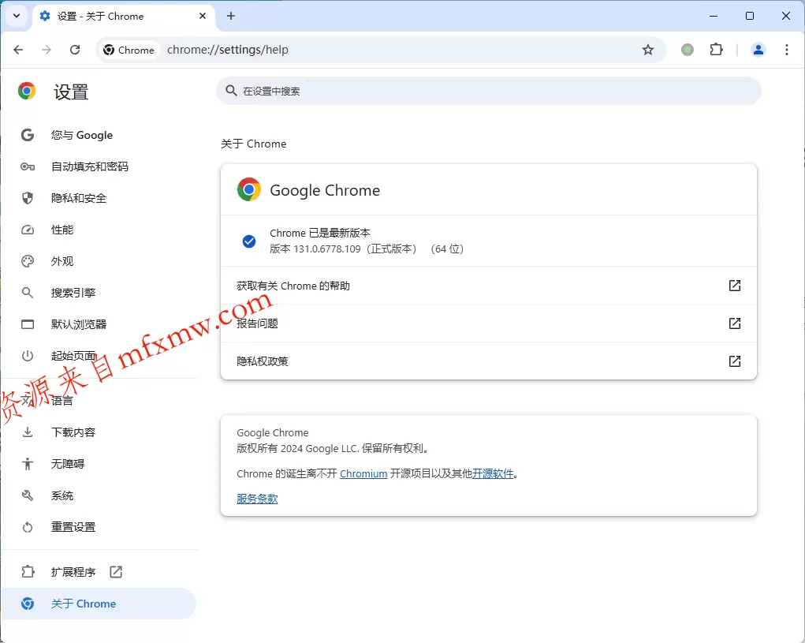Click the browser back arrow

[x=18, y=50]
